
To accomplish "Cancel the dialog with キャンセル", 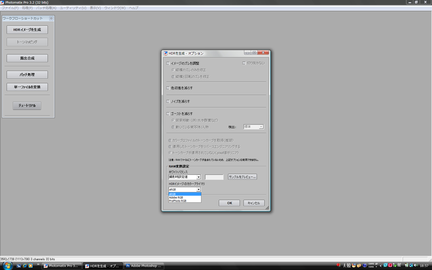I will [254, 203].
